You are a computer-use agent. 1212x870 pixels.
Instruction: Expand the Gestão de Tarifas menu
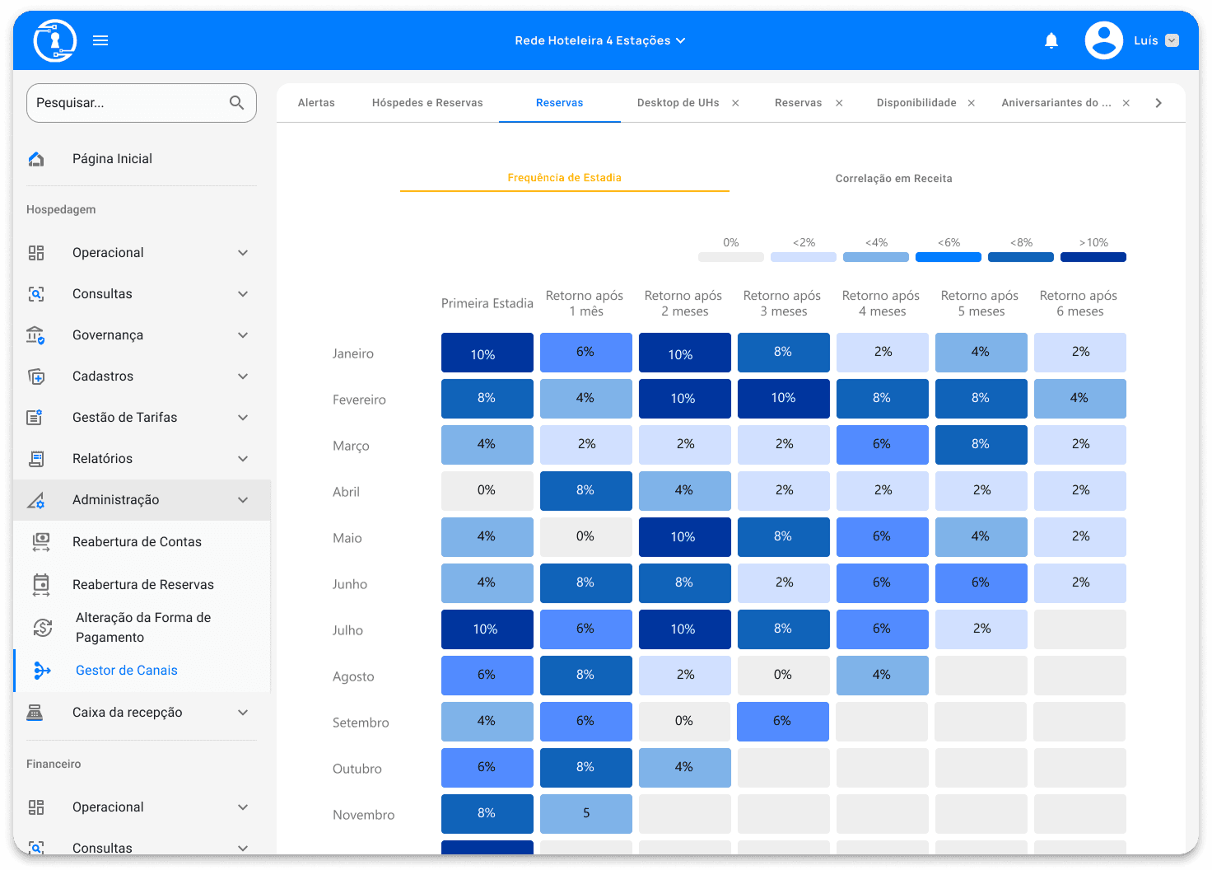[x=242, y=418]
